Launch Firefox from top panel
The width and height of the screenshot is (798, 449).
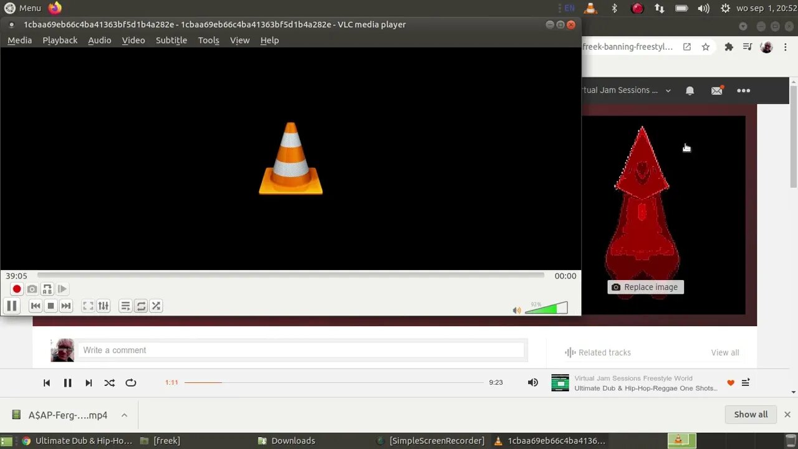(x=55, y=8)
